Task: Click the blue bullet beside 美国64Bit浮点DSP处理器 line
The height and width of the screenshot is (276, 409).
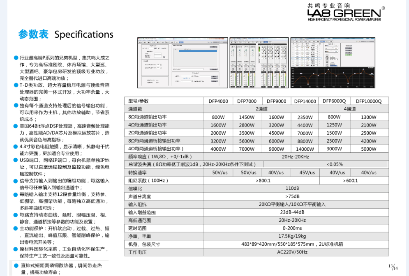Action: (x=16, y=126)
